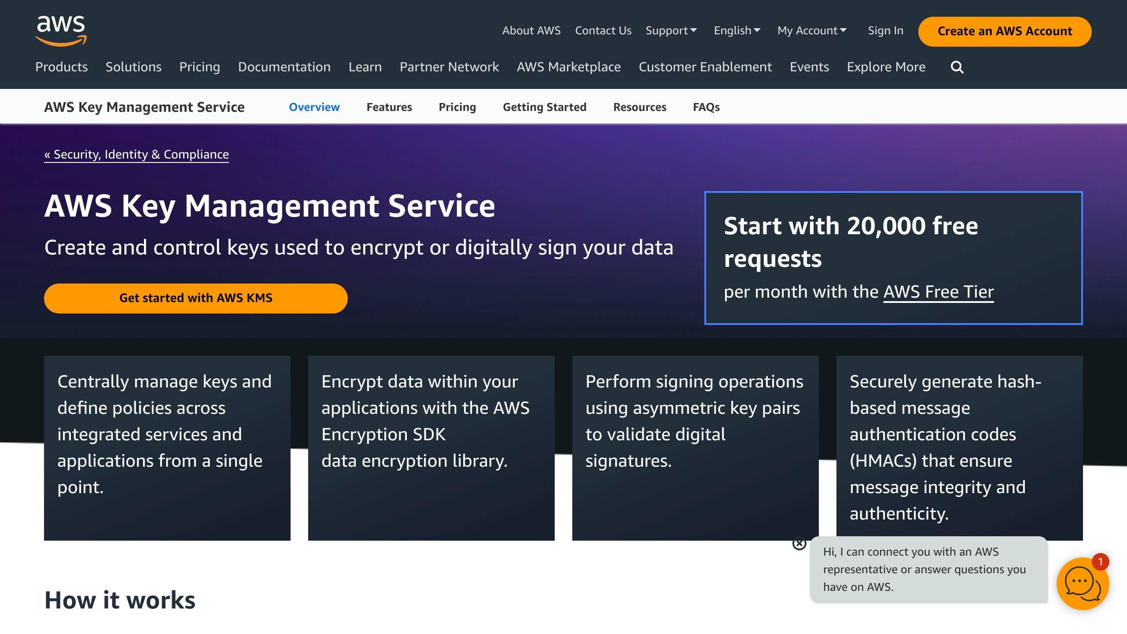Click the Sign In link
This screenshot has width=1127, height=634.
click(885, 31)
